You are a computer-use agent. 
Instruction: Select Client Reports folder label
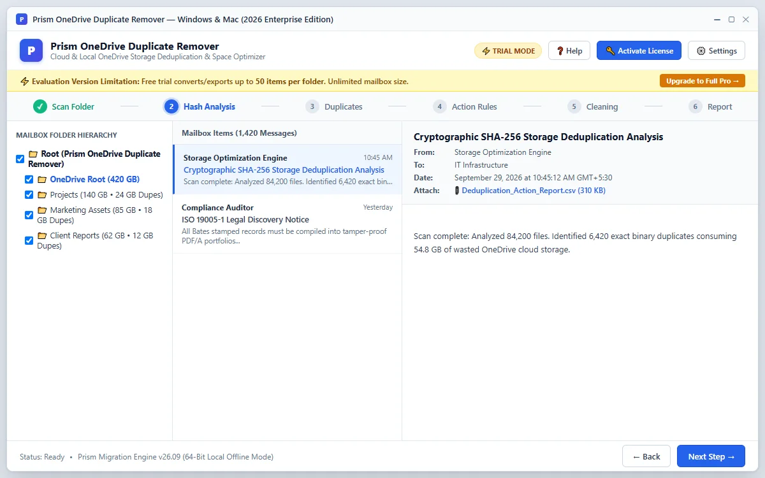[95, 241]
